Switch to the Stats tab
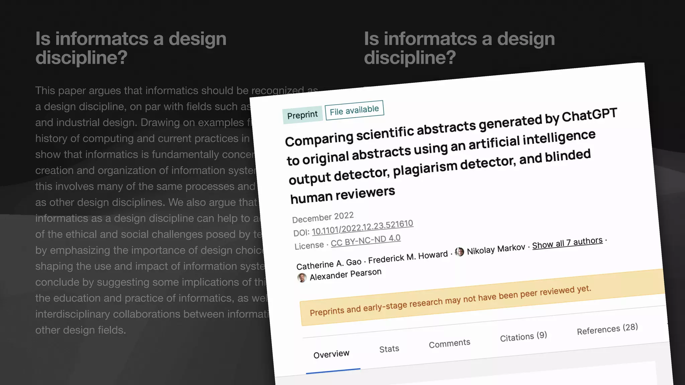The height and width of the screenshot is (385, 685). 389,349
